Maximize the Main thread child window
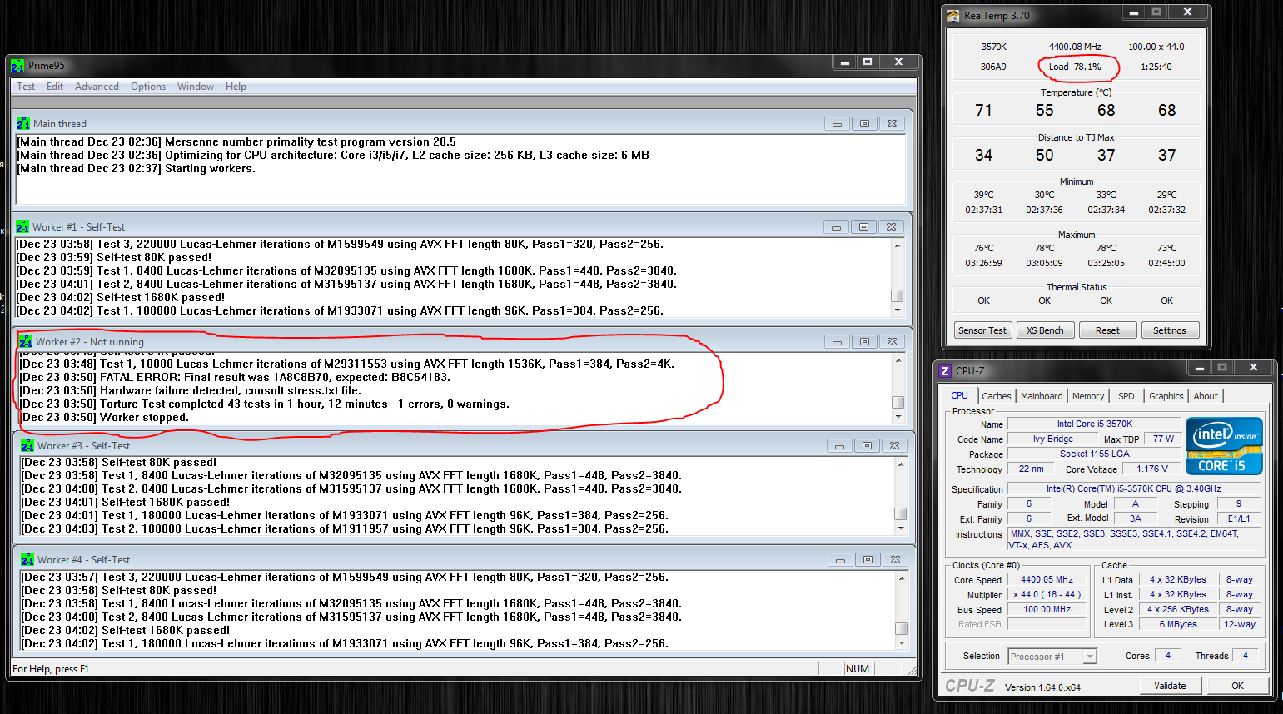Image resolution: width=1283 pixels, height=714 pixels. (x=864, y=123)
